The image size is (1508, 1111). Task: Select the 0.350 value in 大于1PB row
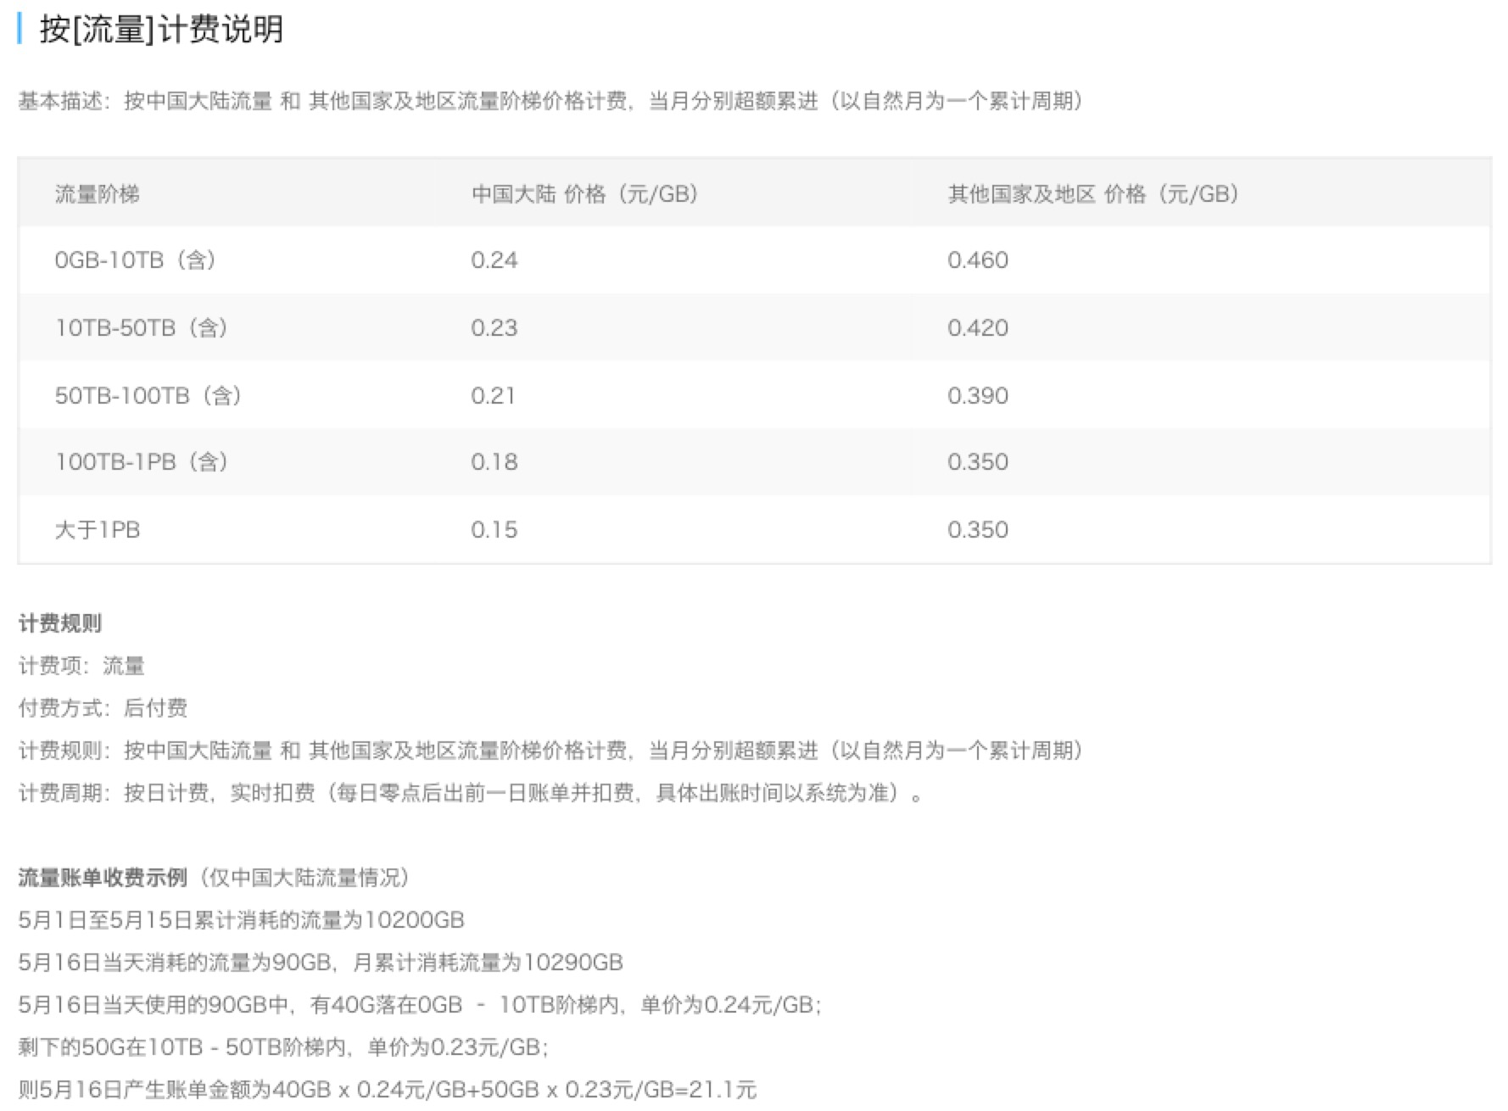pyautogui.click(x=978, y=529)
